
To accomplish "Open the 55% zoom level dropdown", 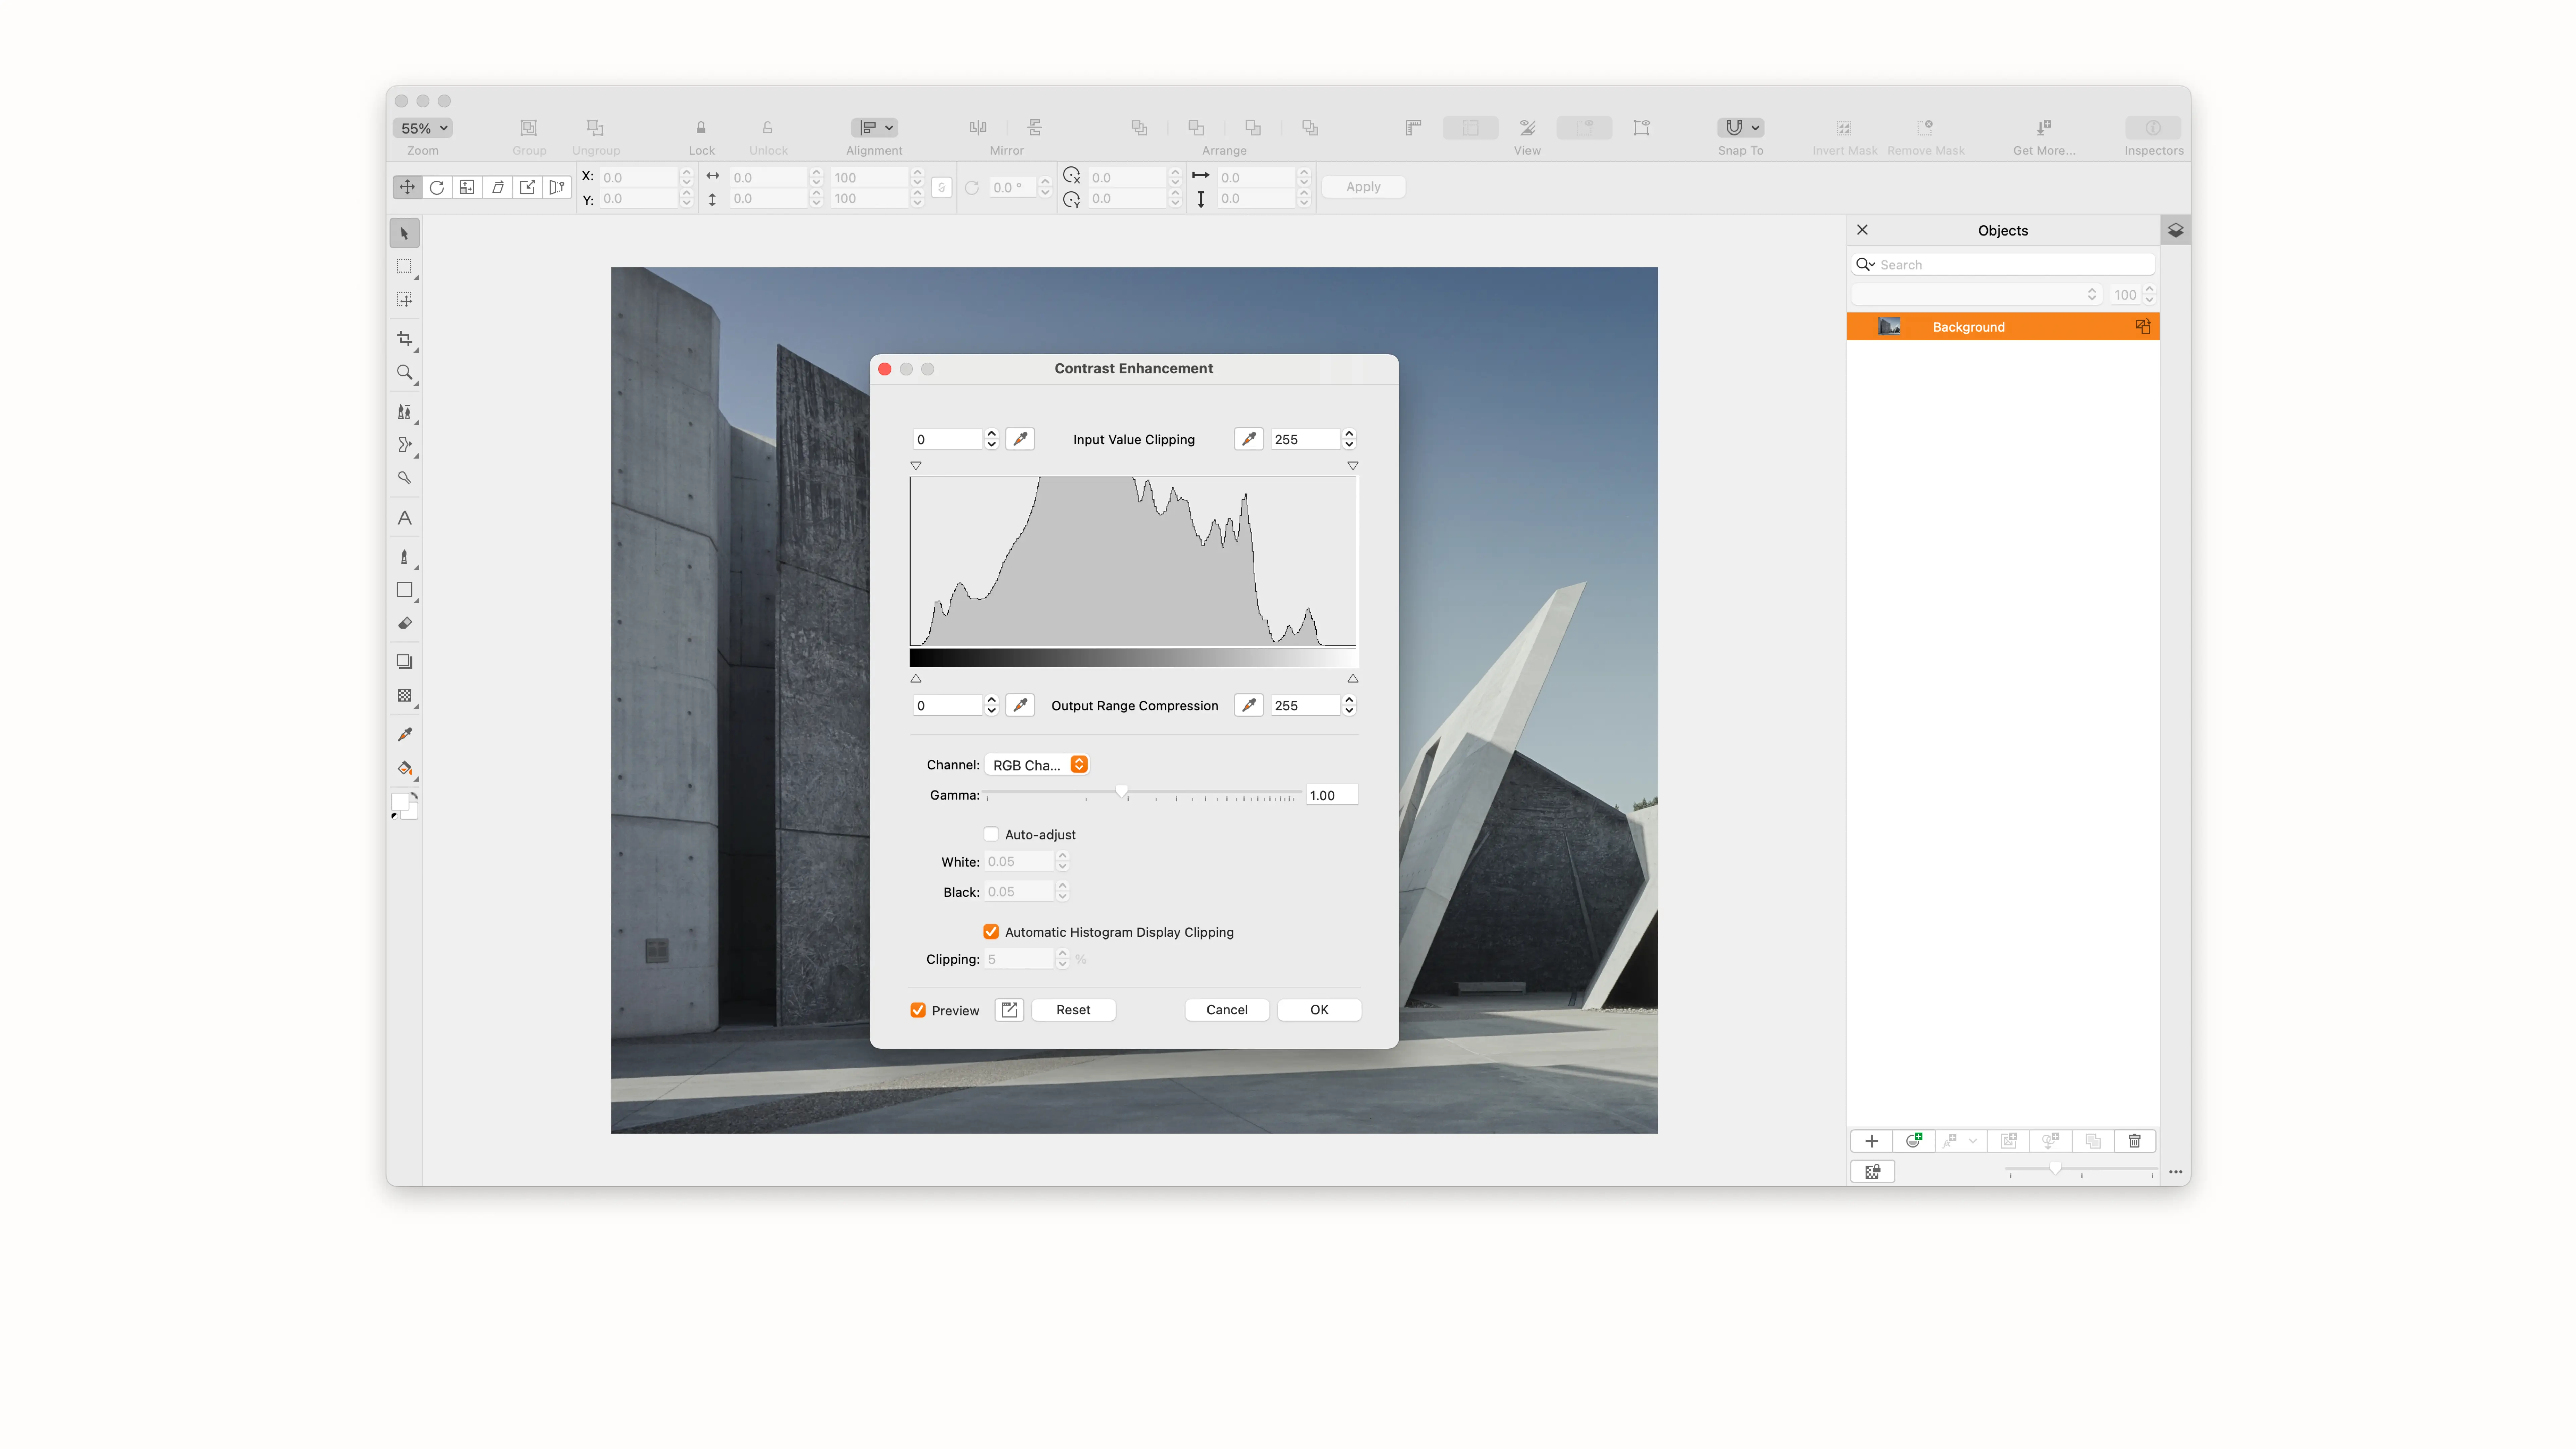I will pos(423,128).
